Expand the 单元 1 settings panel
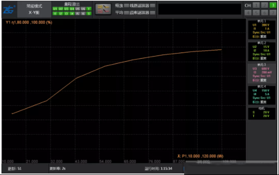Screen dimensions: 279x175 pyautogui.click(x=261, y=29)
